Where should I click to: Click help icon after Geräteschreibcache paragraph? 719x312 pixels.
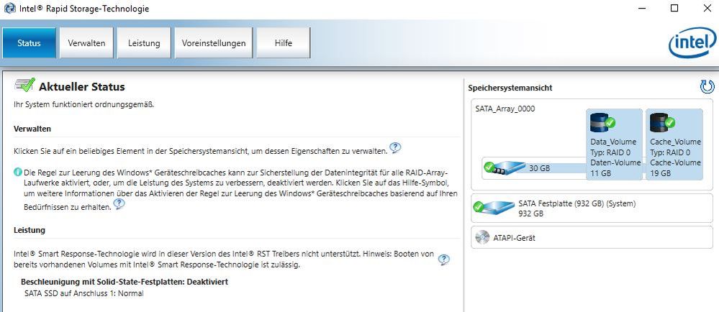click(x=119, y=204)
